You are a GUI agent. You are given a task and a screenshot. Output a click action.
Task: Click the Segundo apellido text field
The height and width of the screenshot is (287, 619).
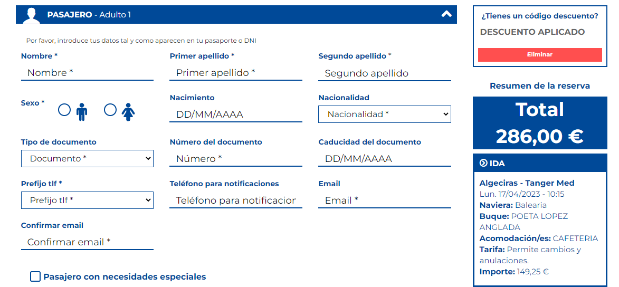pos(385,73)
